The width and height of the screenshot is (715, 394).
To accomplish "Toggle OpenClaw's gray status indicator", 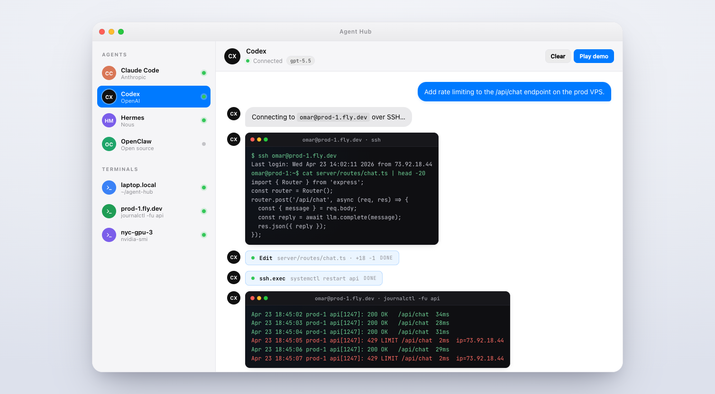I will (204, 144).
